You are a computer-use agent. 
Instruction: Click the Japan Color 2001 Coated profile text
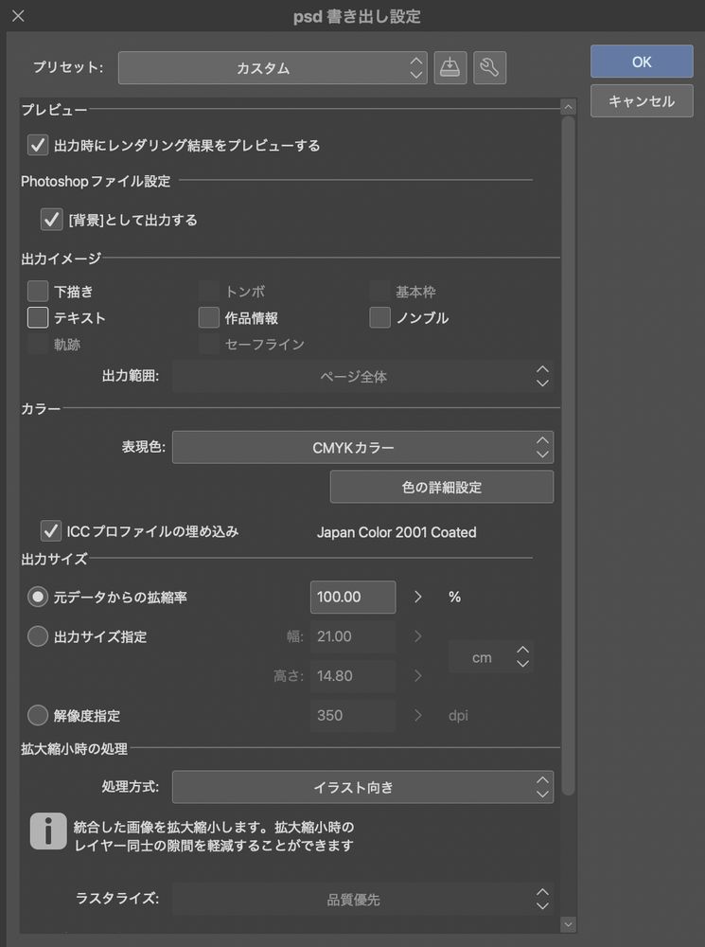tap(397, 532)
